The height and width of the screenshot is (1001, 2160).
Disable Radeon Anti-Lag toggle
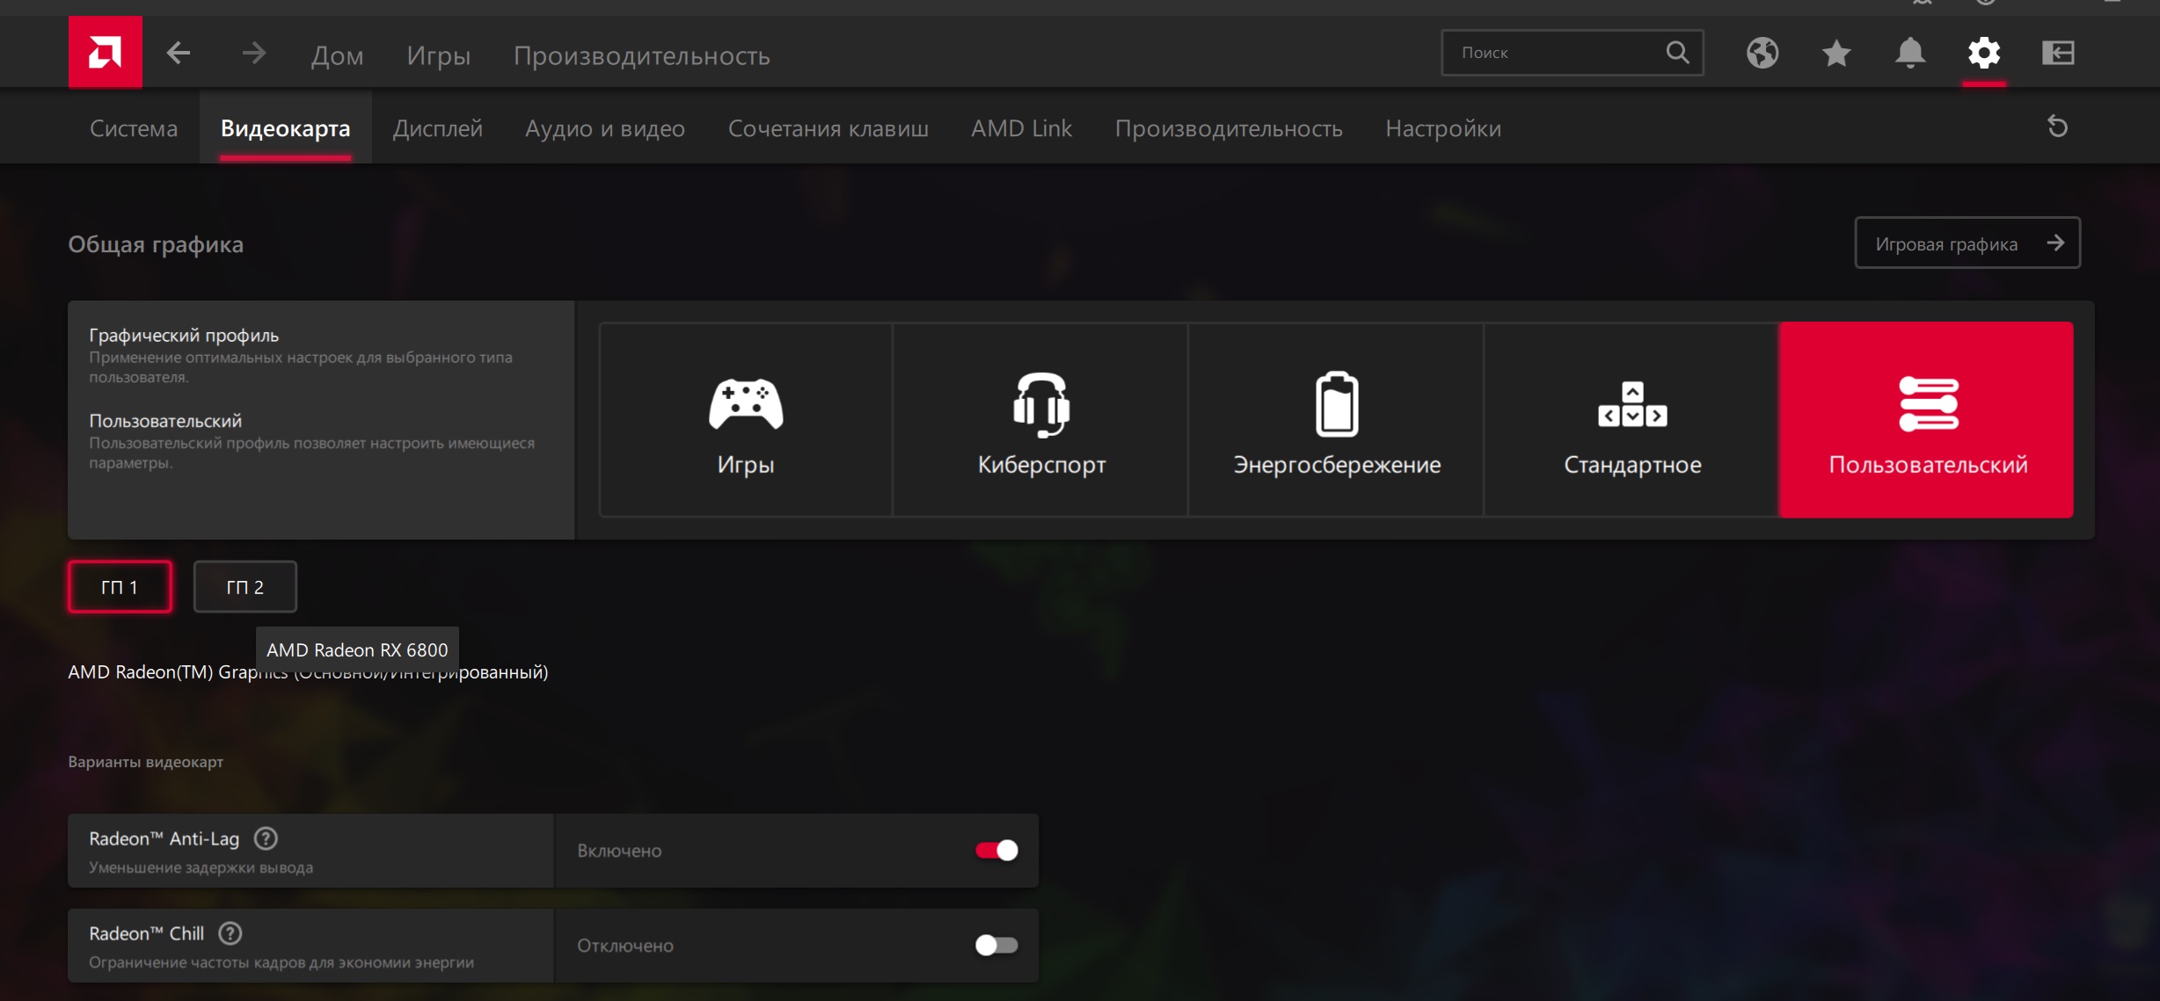pyautogui.click(x=996, y=851)
